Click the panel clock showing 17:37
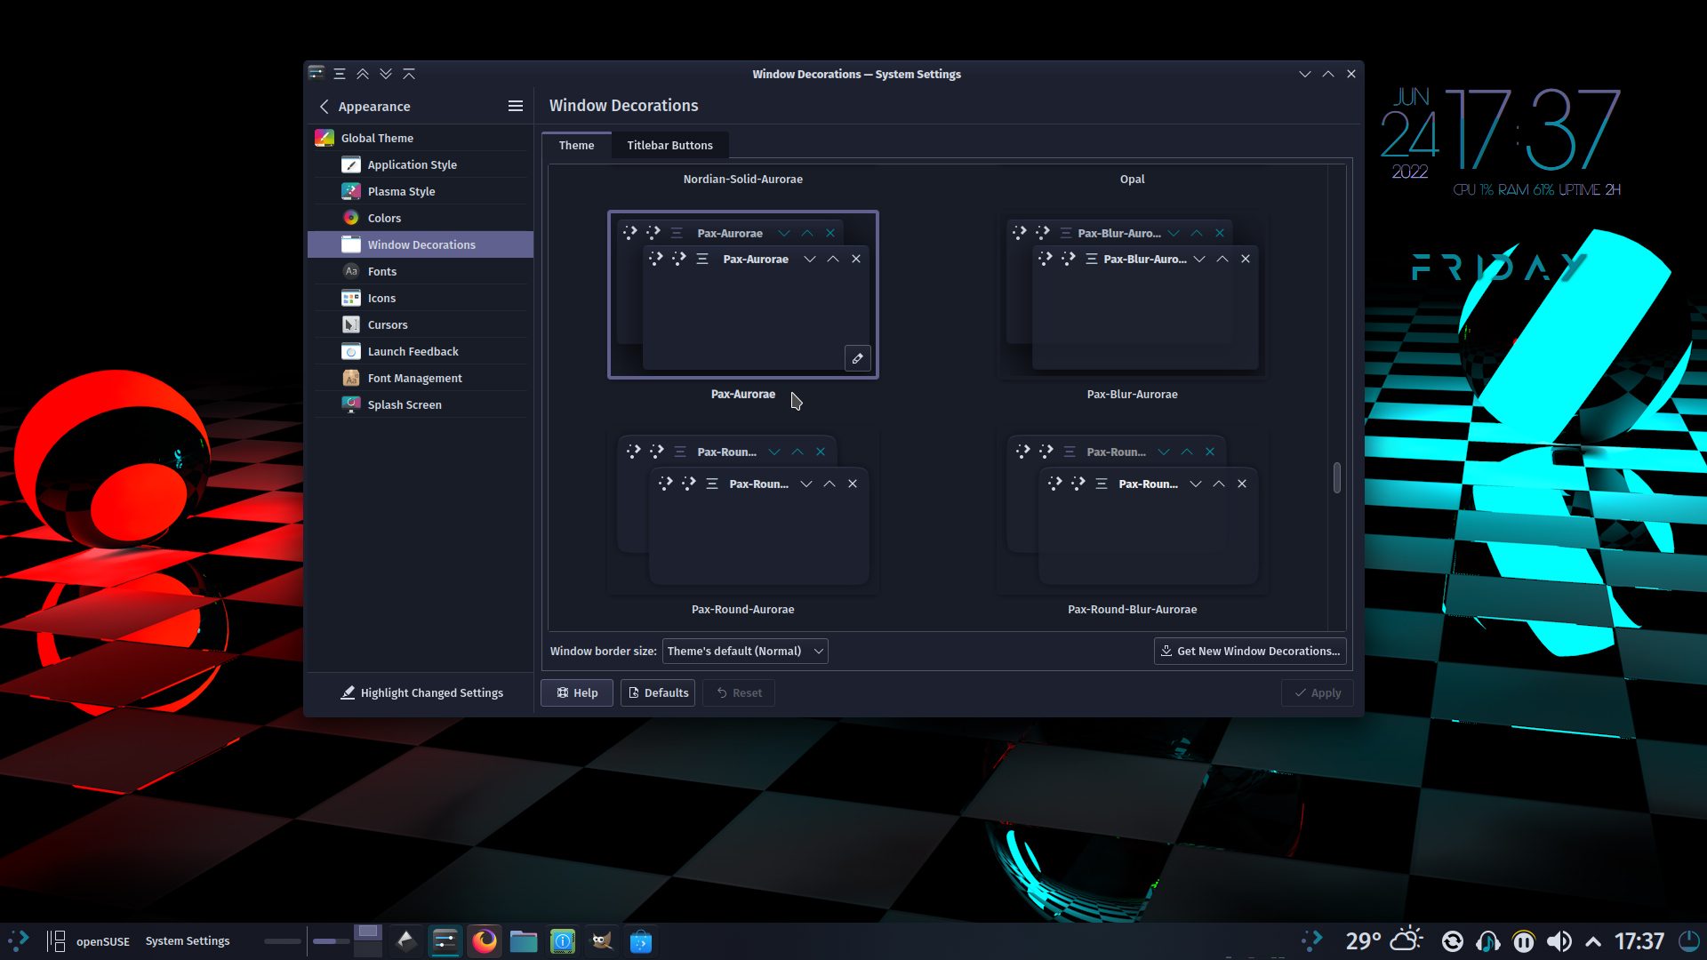The height and width of the screenshot is (960, 1707). tap(1639, 941)
